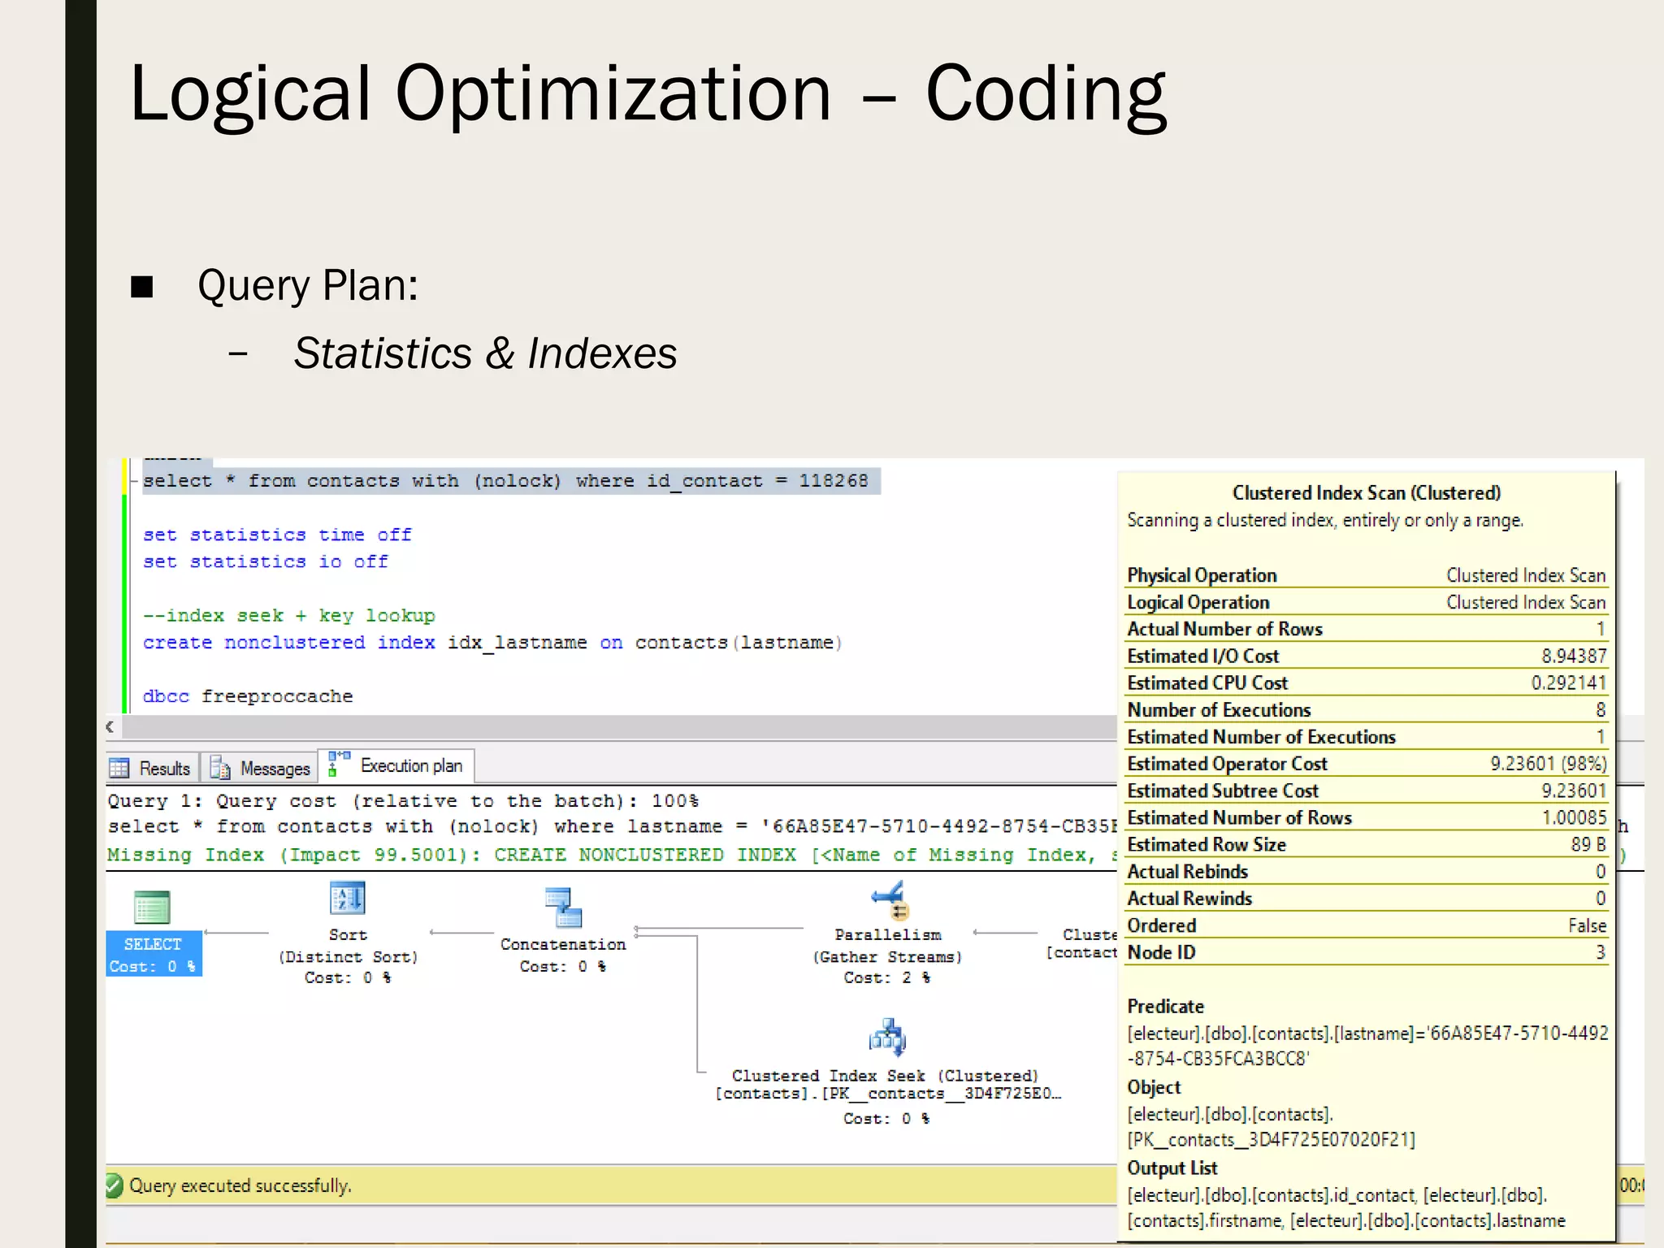Click the create nonclustered index statement

point(492,643)
